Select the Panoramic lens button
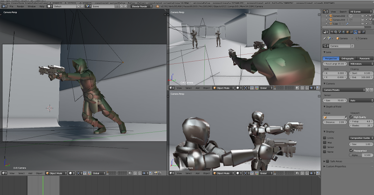Image resolution: width=374 pixels, height=195 pixels. point(365,58)
